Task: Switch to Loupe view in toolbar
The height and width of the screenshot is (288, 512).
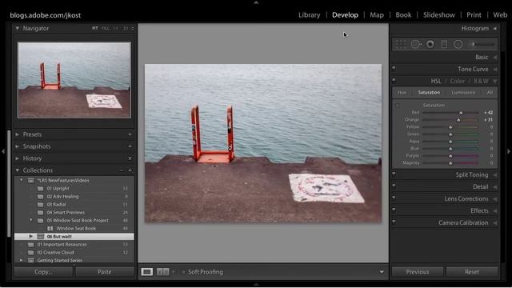Action: pyautogui.click(x=147, y=272)
